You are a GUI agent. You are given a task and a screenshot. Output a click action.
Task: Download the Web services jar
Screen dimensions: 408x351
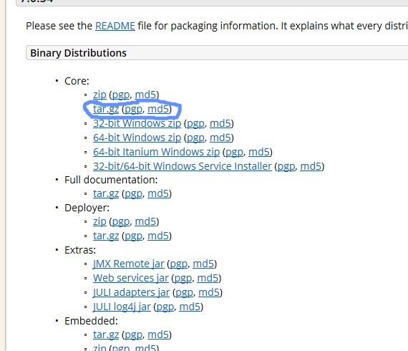click(131, 278)
